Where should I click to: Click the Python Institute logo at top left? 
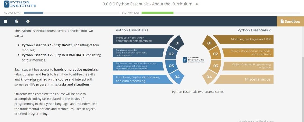(20, 4)
